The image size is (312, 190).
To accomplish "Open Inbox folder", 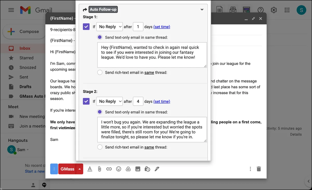I will click(25, 48).
